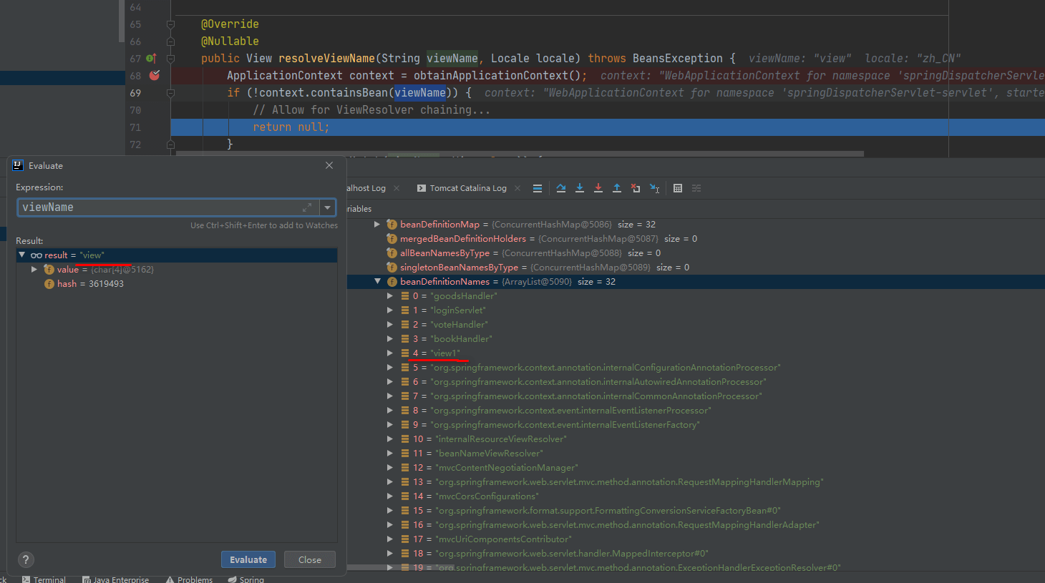Viewport: 1045px width, 583px height.
Task: Click the help question mark in Evaluate dialog
Action: point(26,559)
